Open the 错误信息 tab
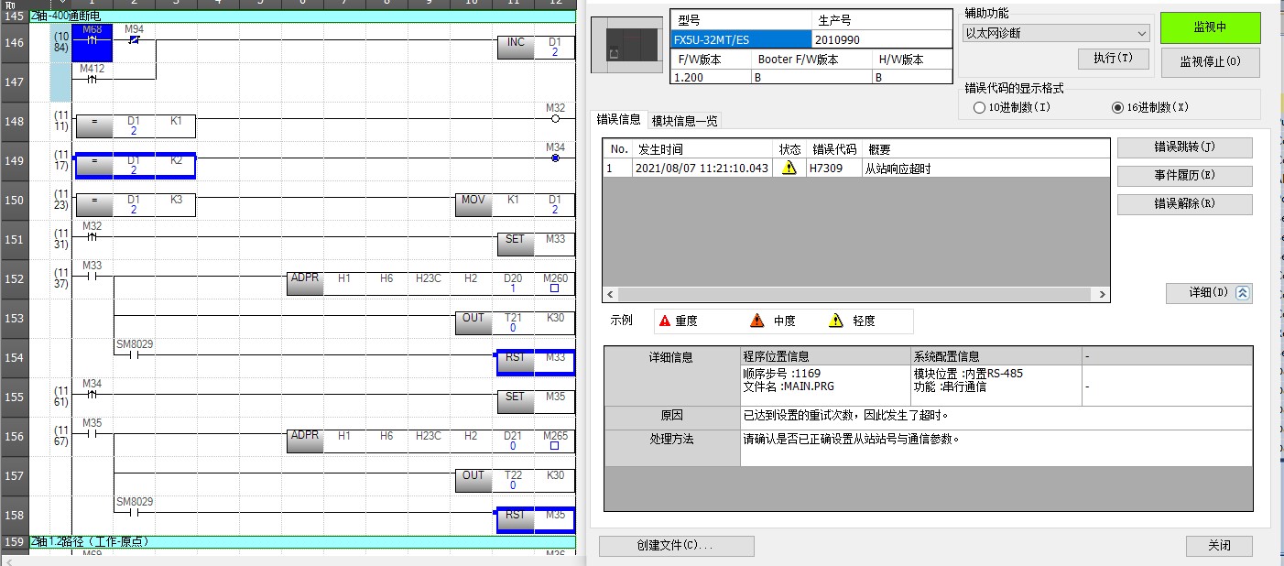Image resolution: width=1284 pixels, height=566 pixels. (618, 119)
